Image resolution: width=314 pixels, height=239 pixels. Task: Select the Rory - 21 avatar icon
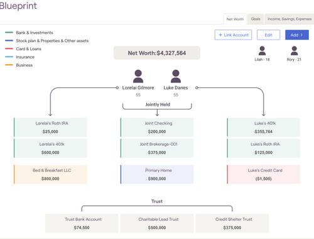(294, 50)
